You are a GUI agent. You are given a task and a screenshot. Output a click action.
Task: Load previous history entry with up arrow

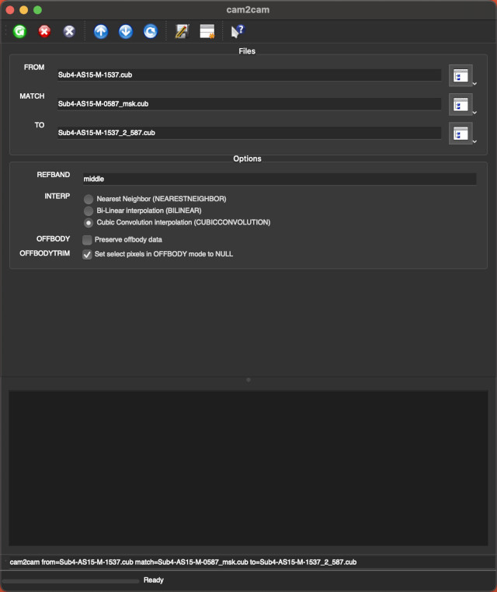100,32
